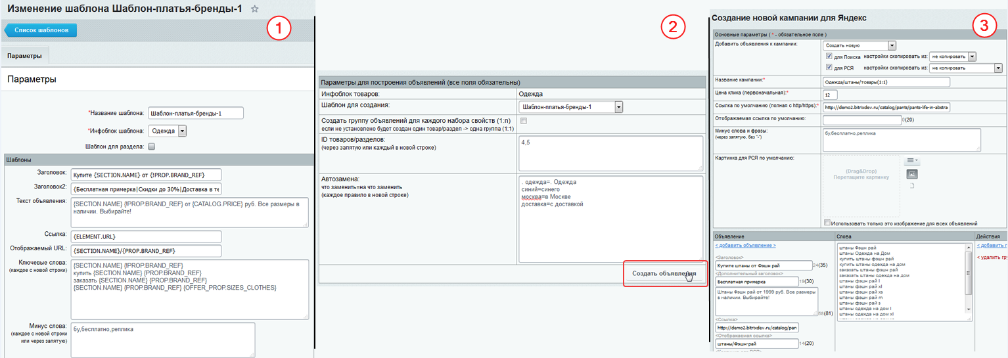Select keyword купить штаны фэшн рай
1008x358 pixels.
click(x=867, y=259)
